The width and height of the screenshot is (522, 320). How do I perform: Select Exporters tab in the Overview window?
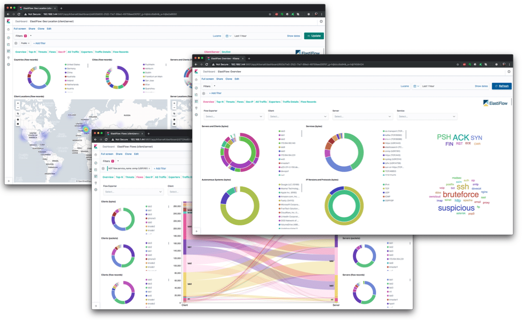click(x=275, y=102)
